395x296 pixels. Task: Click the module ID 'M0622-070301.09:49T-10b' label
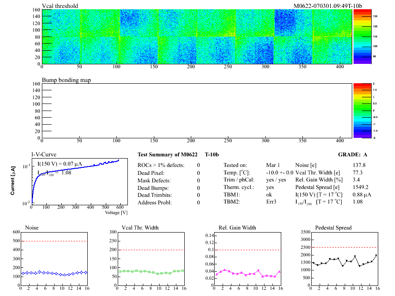pyautogui.click(x=328, y=6)
